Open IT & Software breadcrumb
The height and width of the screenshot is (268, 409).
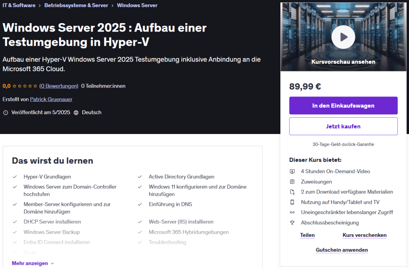(x=18, y=6)
